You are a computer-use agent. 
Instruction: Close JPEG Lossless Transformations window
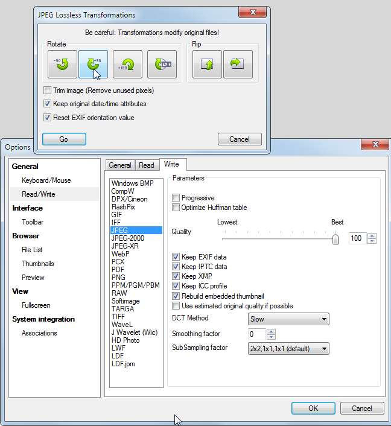[x=253, y=12]
